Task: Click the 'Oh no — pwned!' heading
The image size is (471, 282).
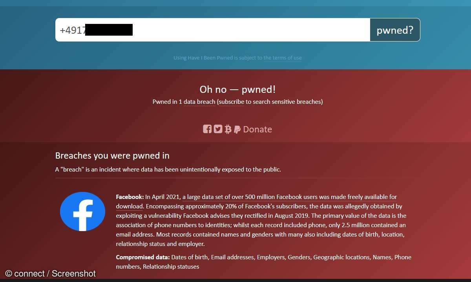Action: (237, 89)
